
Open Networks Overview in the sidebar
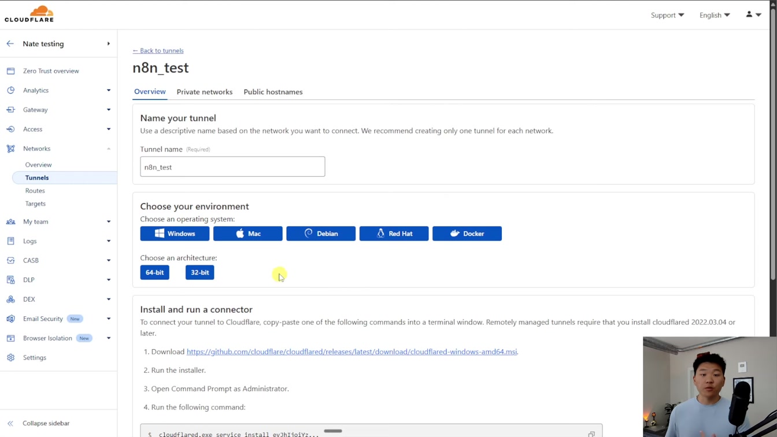(x=38, y=165)
